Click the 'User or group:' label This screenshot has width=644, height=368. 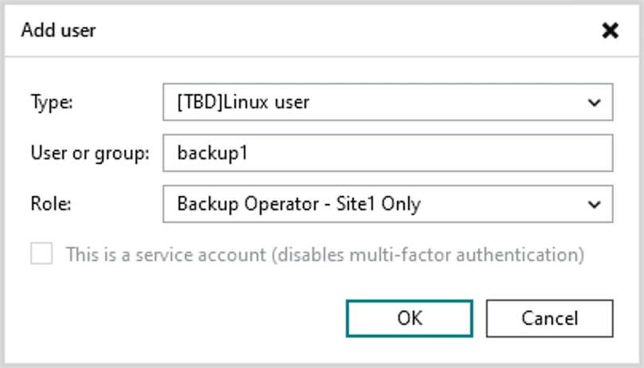pos(90,154)
